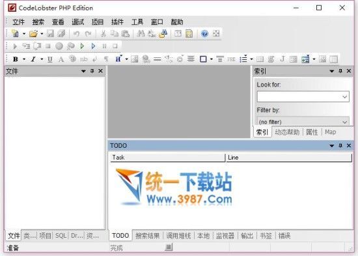The image size is (358, 256).
Task: Click the Heading H icon
Action: [118, 59]
